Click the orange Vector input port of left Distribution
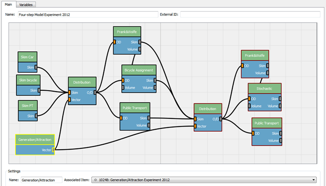 pyautogui.click(x=70, y=100)
